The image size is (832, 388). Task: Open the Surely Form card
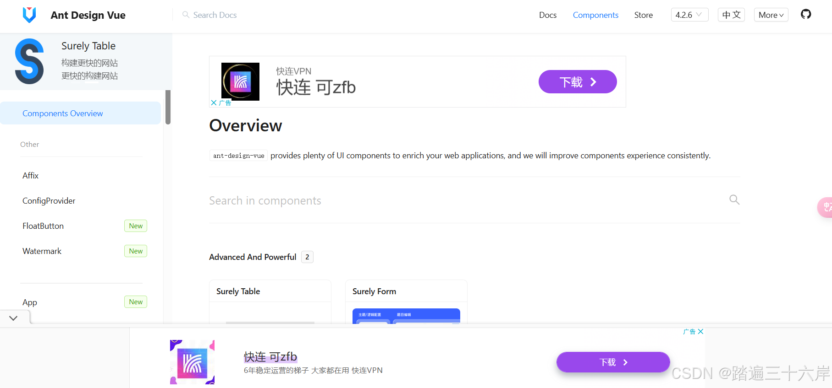[x=406, y=302]
